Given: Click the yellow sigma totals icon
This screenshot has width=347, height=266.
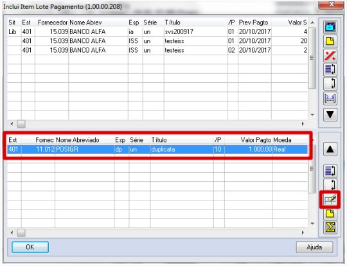Looking at the screenshot, I should (x=330, y=227).
